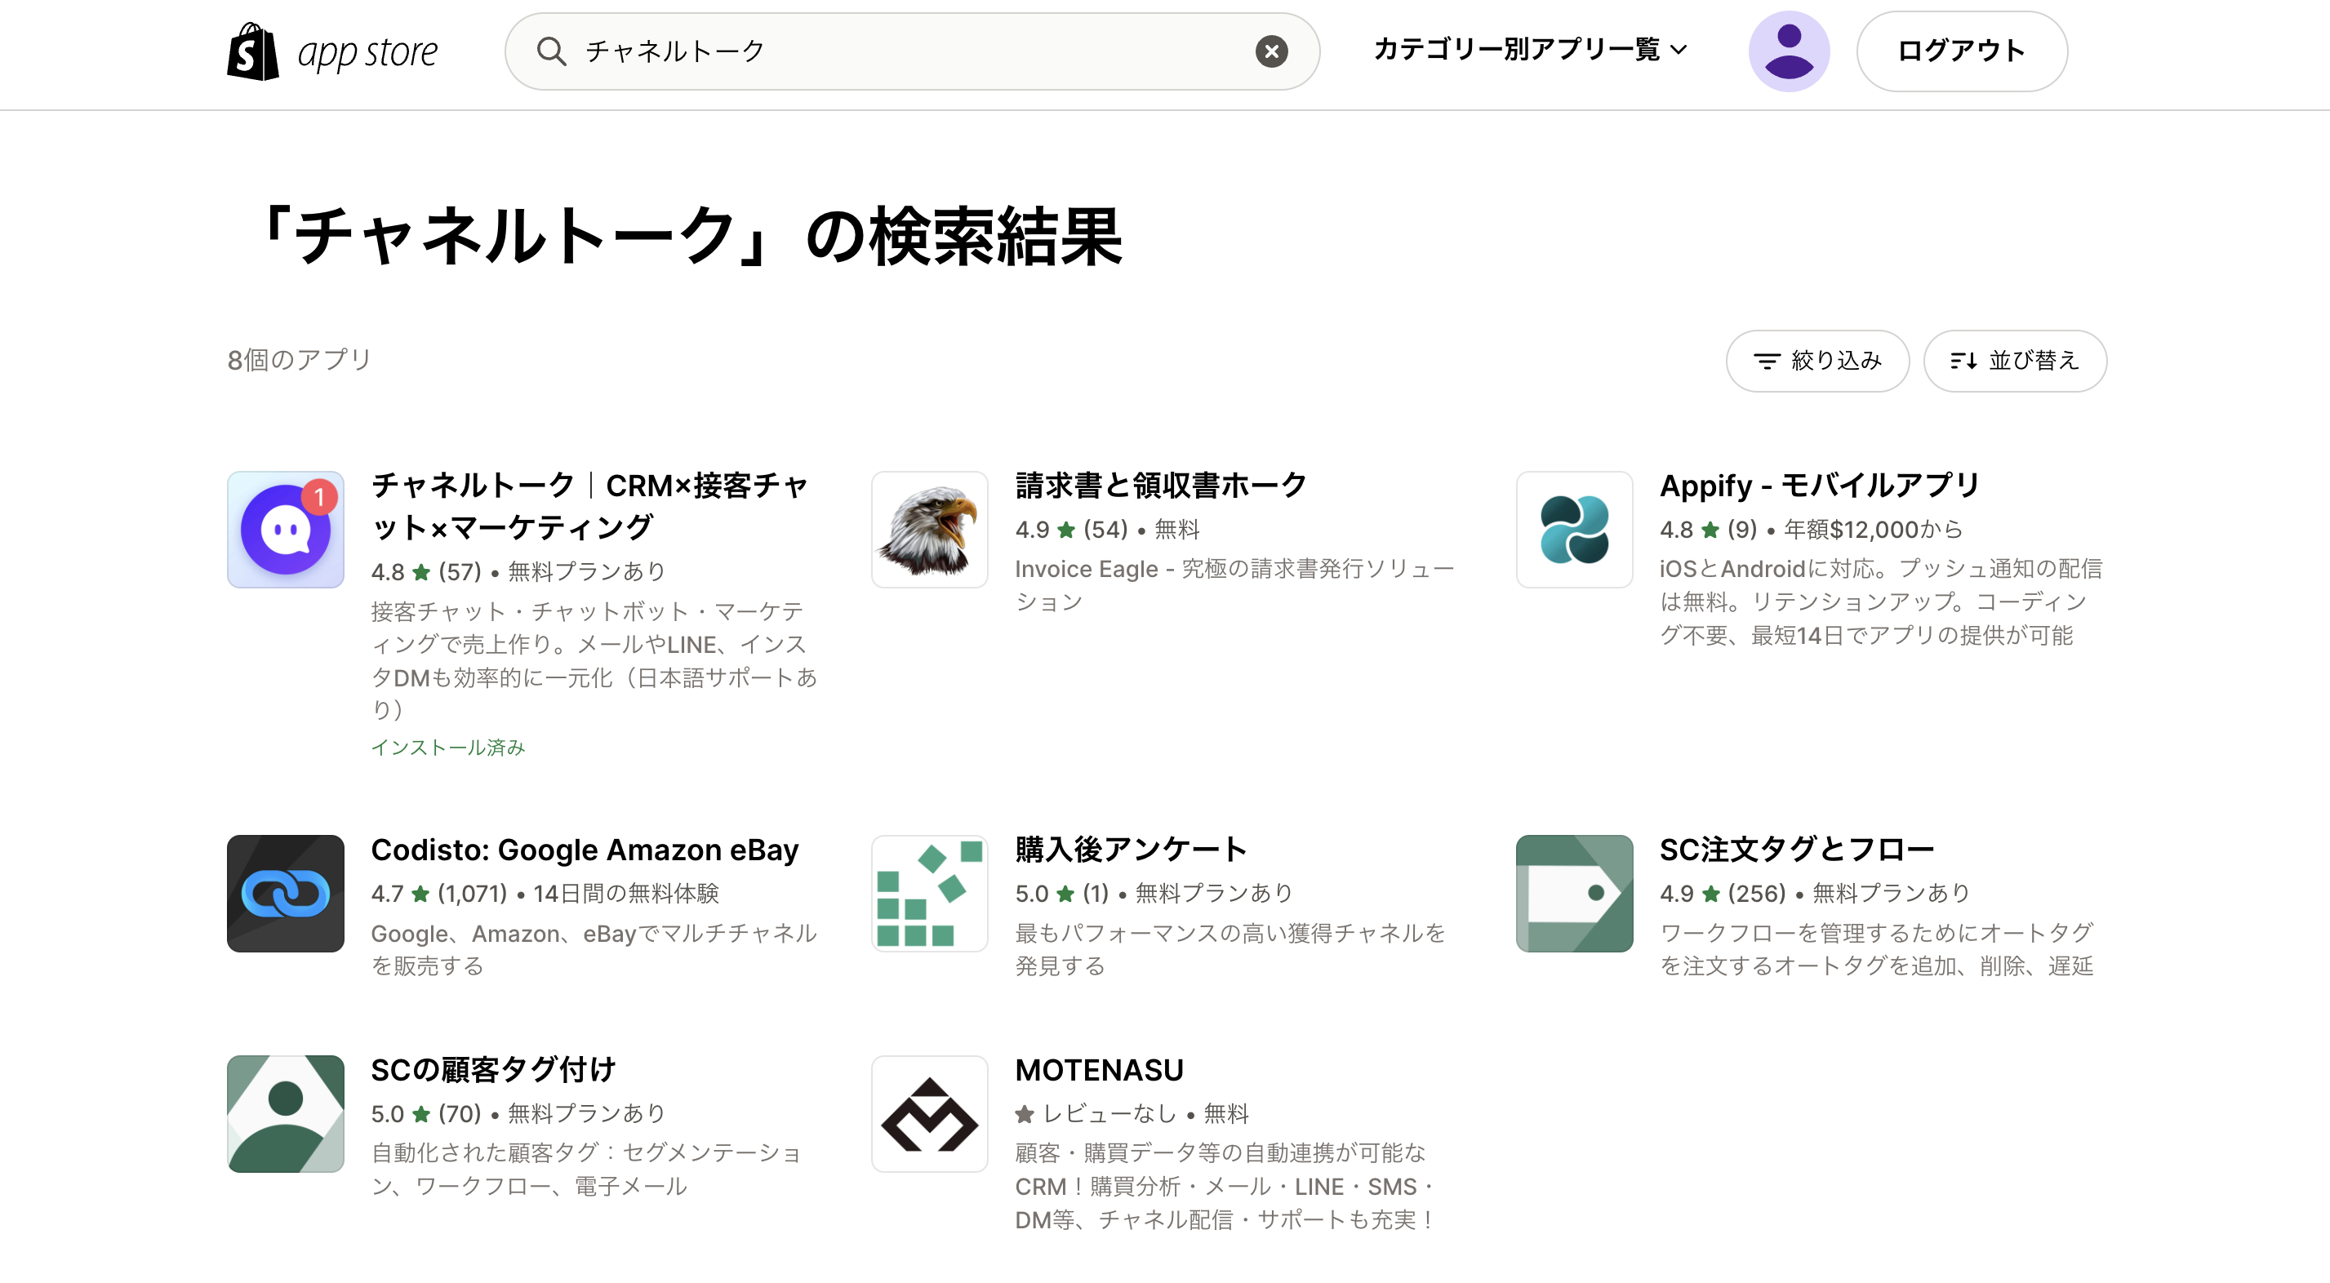Click the 購入後アンケート app icon
Screen dimensions: 2330x1283
click(929, 894)
